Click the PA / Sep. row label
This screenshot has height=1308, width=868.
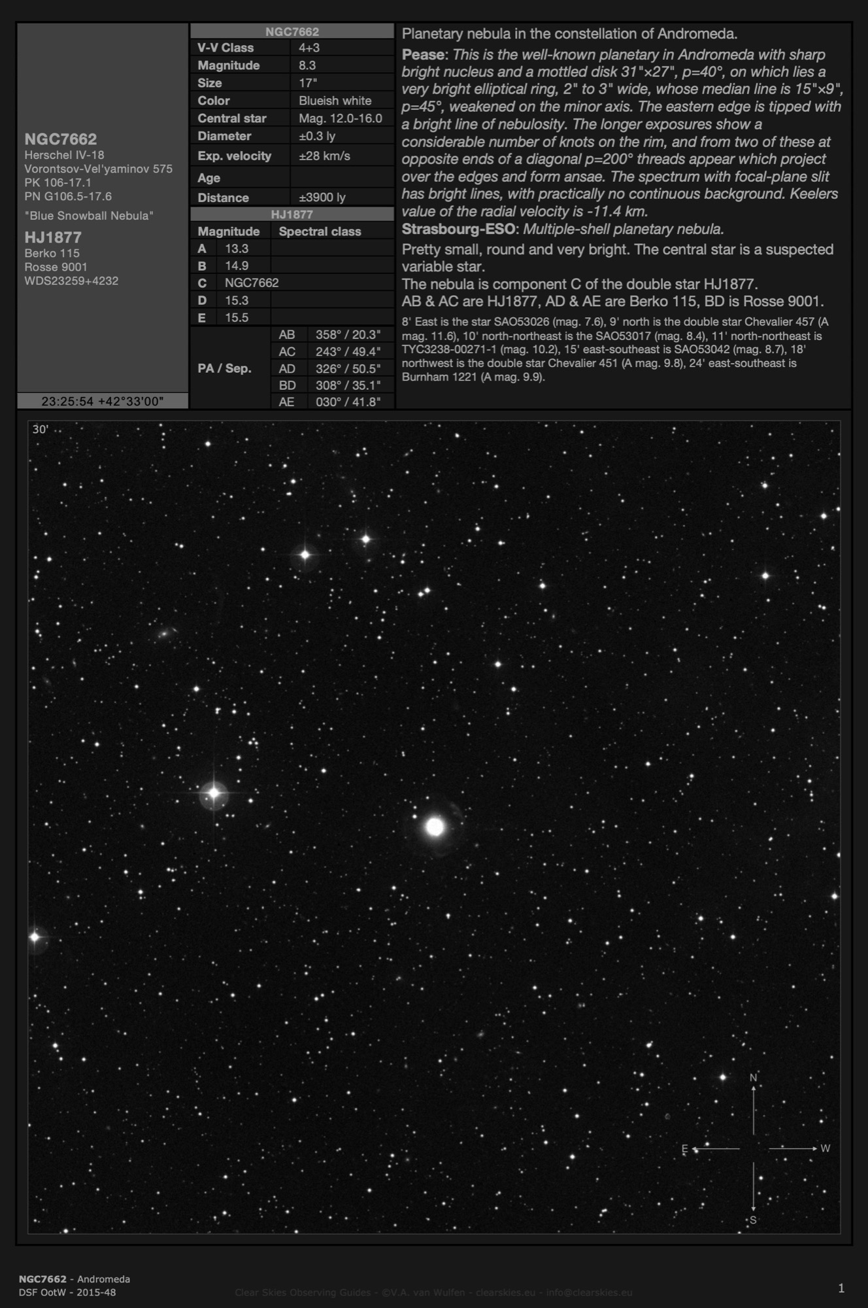pyautogui.click(x=225, y=368)
